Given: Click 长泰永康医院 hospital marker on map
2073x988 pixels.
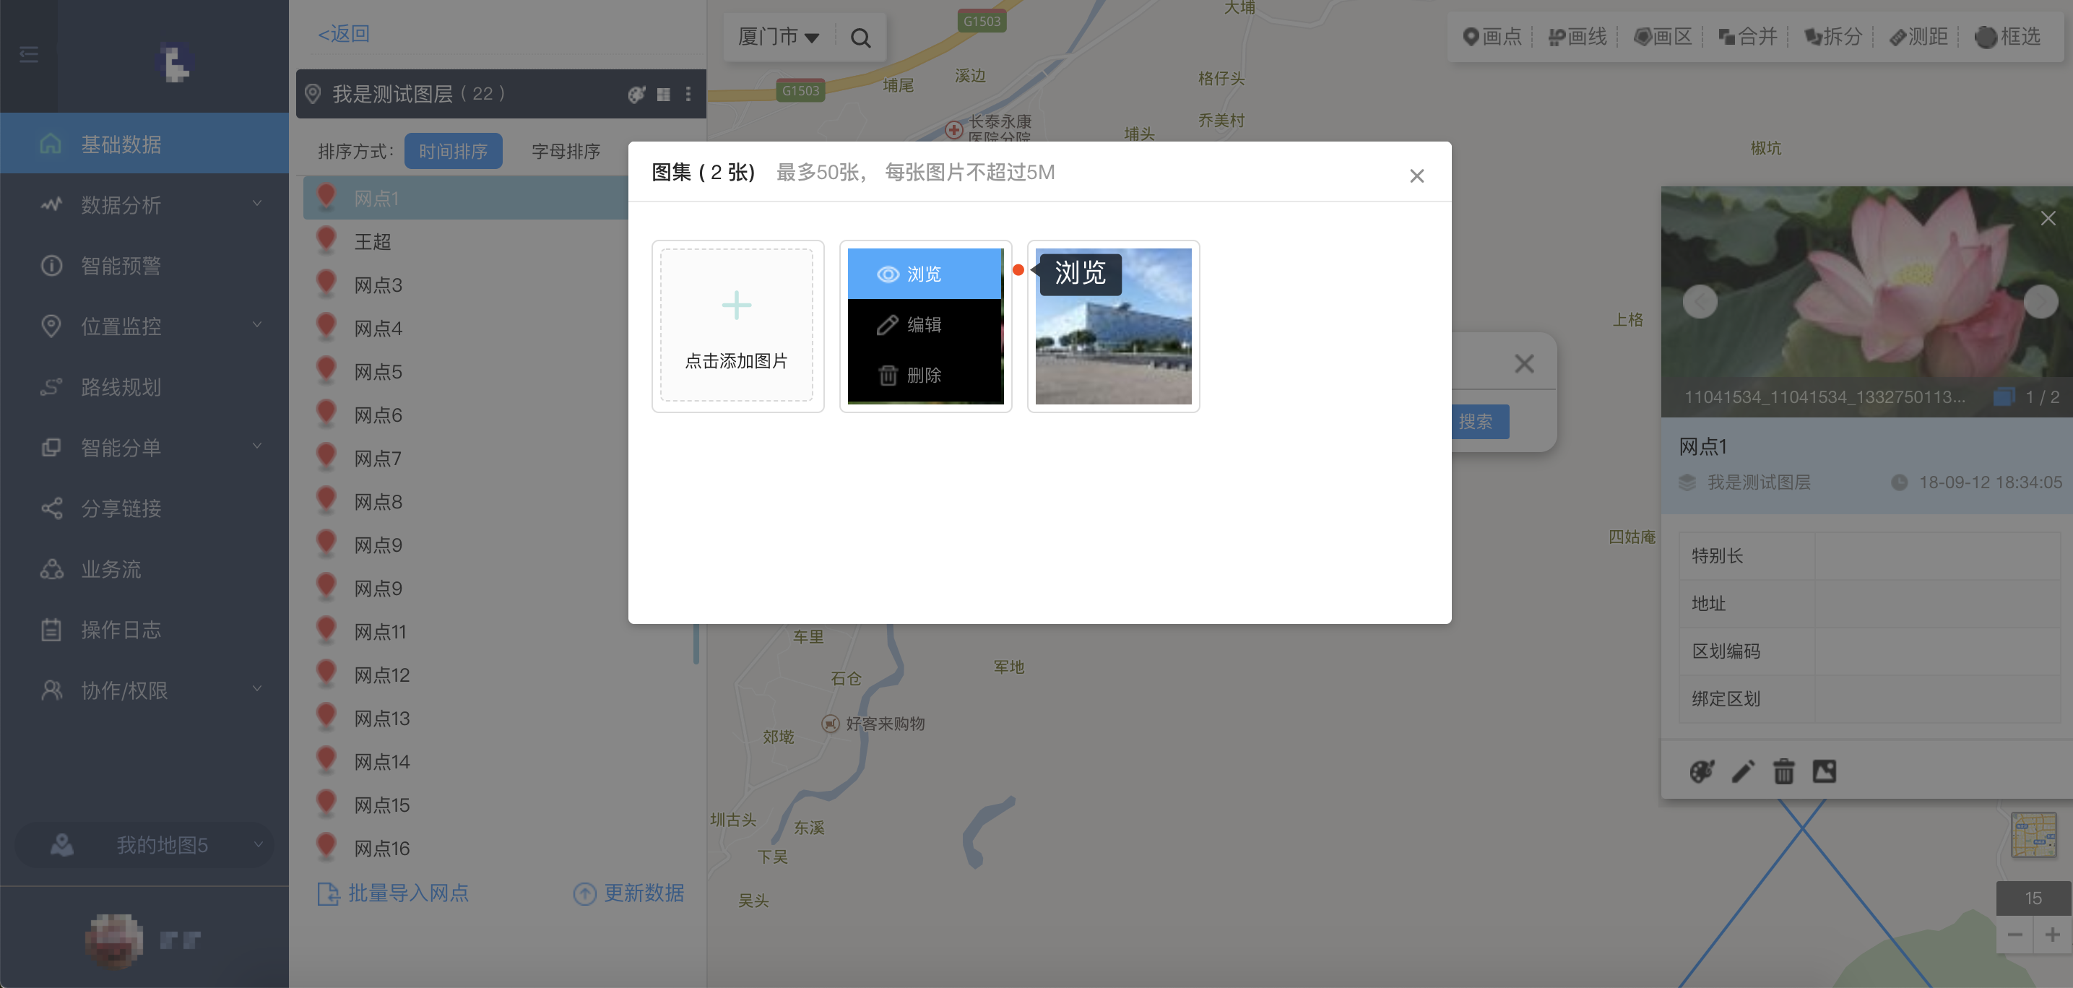Looking at the screenshot, I should click(x=953, y=129).
